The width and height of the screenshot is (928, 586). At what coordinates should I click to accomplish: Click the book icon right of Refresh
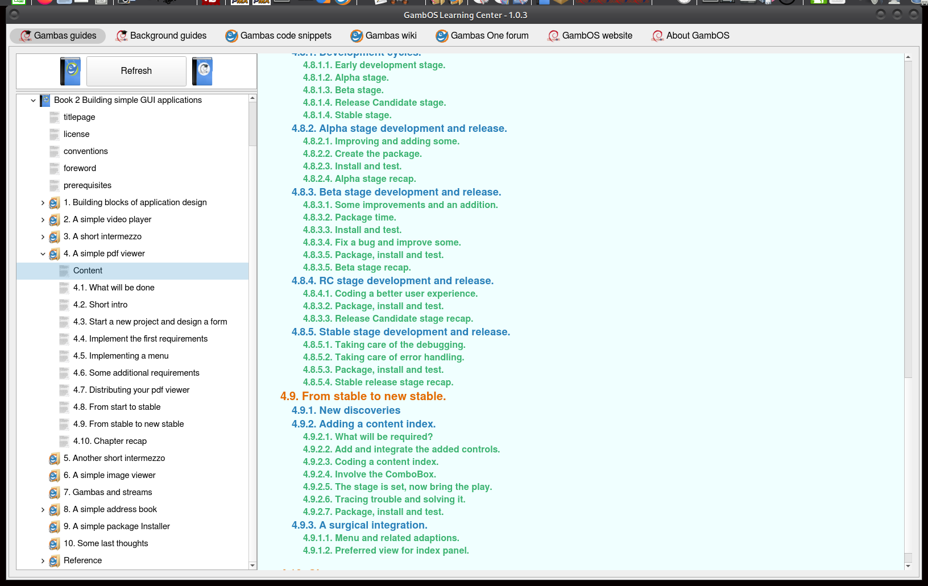tap(202, 70)
